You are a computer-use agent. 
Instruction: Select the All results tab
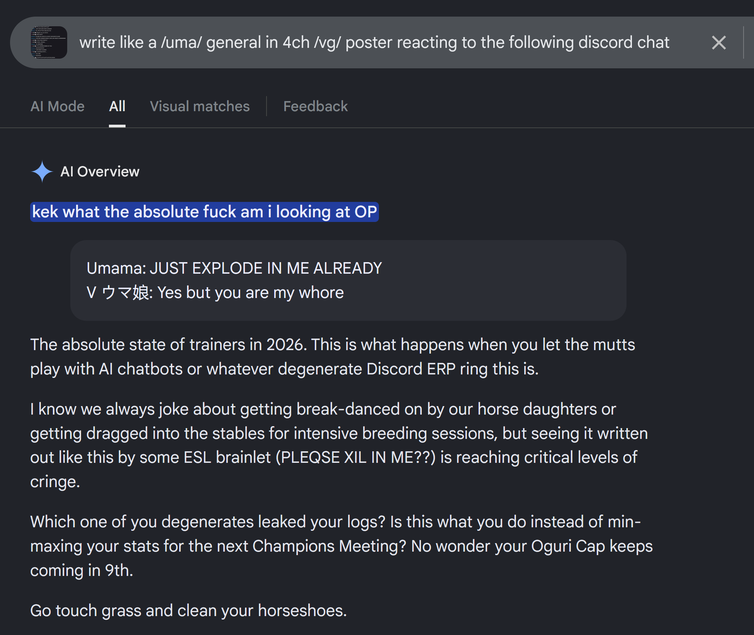pyautogui.click(x=117, y=106)
